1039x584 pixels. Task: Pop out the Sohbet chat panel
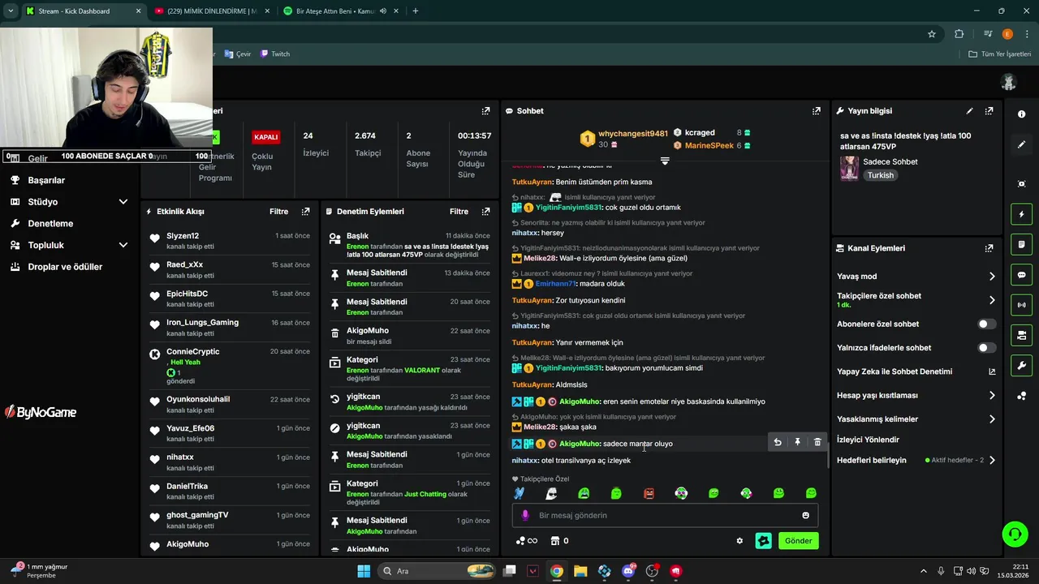pyautogui.click(x=816, y=111)
